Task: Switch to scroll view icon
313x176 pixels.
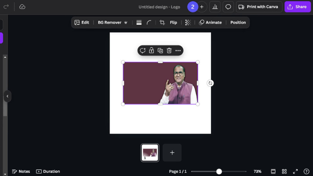Action: (273, 171)
